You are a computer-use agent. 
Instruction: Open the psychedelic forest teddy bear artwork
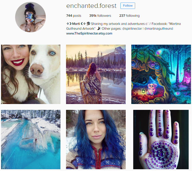click(x=161, y=74)
